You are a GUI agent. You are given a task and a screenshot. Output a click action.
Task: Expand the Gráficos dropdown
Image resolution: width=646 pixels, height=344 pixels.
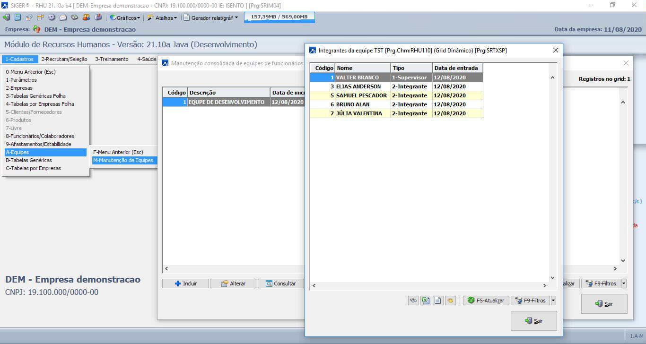[125, 18]
